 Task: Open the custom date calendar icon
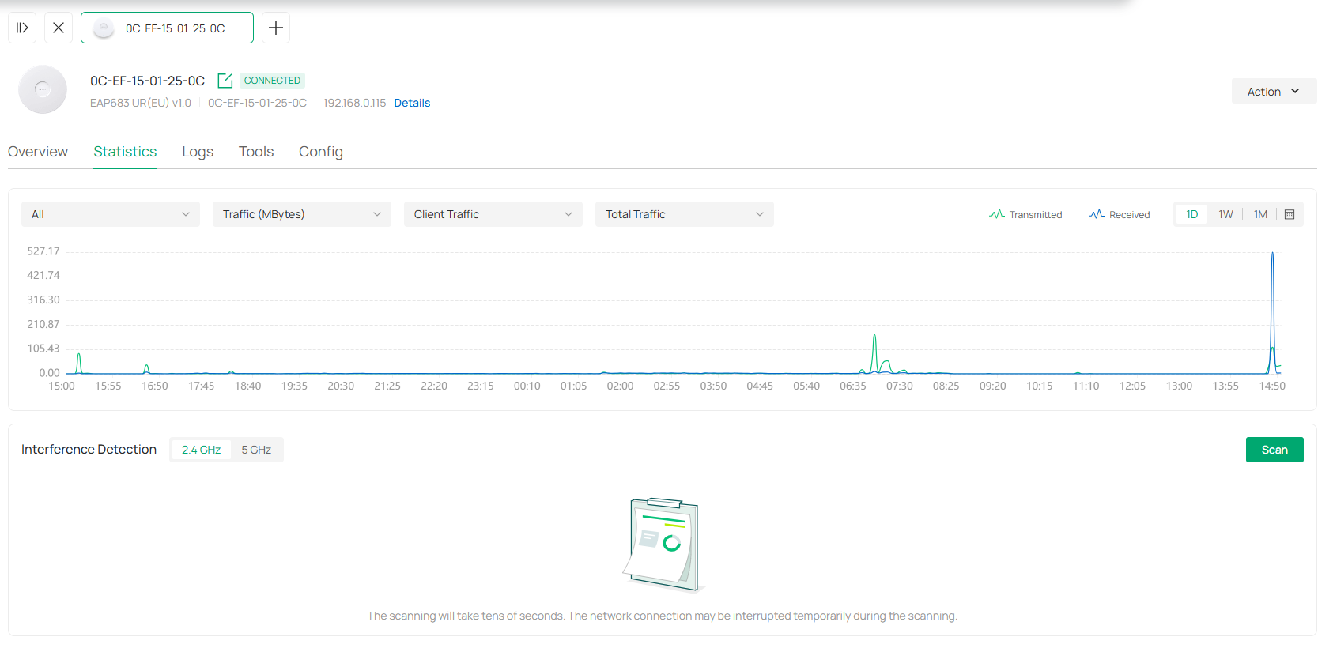pyautogui.click(x=1290, y=214)
